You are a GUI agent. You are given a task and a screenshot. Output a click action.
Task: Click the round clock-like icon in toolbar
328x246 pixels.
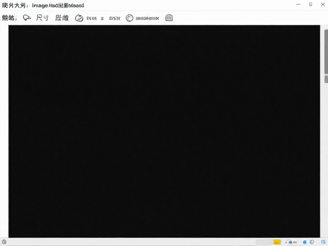point(79,18)
